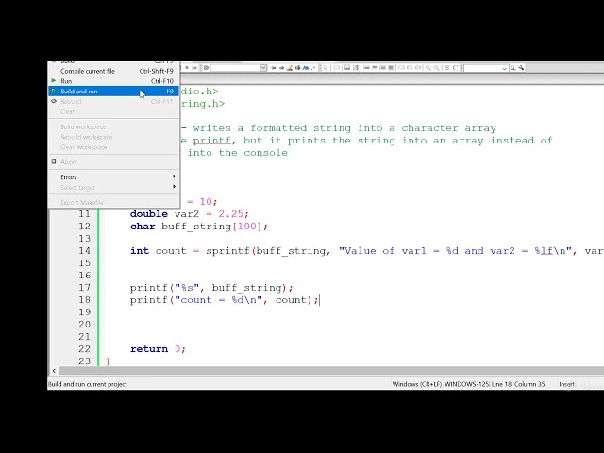Image resolution: width=604 pixels, height=453 pixels.
Task: Click line number 18 in the gutter
Action: [x=84, y=300]
